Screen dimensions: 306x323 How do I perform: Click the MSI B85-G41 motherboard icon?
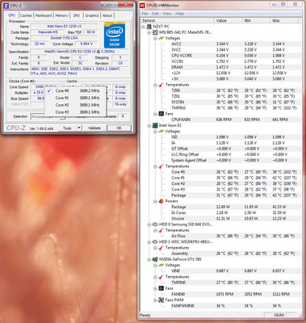pyautogui.click(x=155, y=32)
